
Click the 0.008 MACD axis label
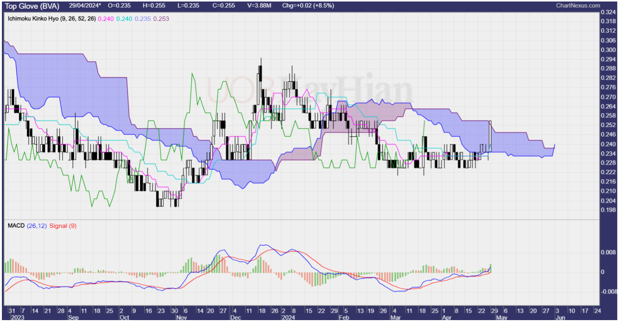click(x=608, y=252)
